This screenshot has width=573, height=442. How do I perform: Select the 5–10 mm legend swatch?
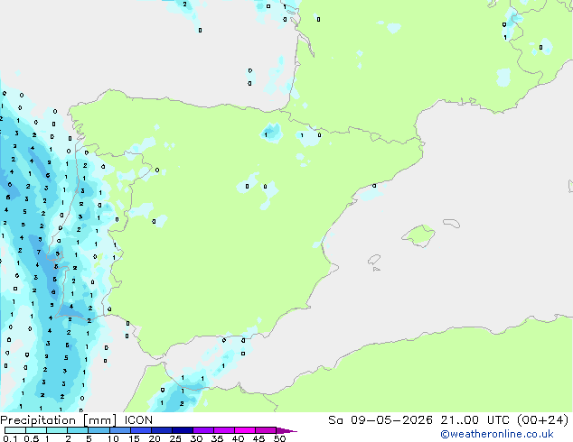(99, 430)
